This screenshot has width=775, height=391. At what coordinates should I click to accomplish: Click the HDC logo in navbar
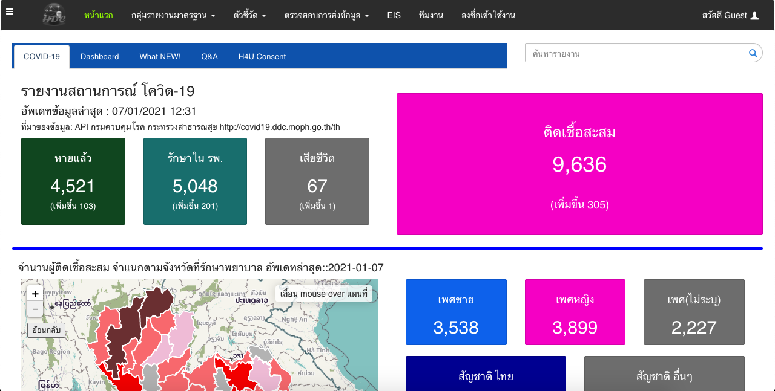pyautogui.click(x=55, y=15)
